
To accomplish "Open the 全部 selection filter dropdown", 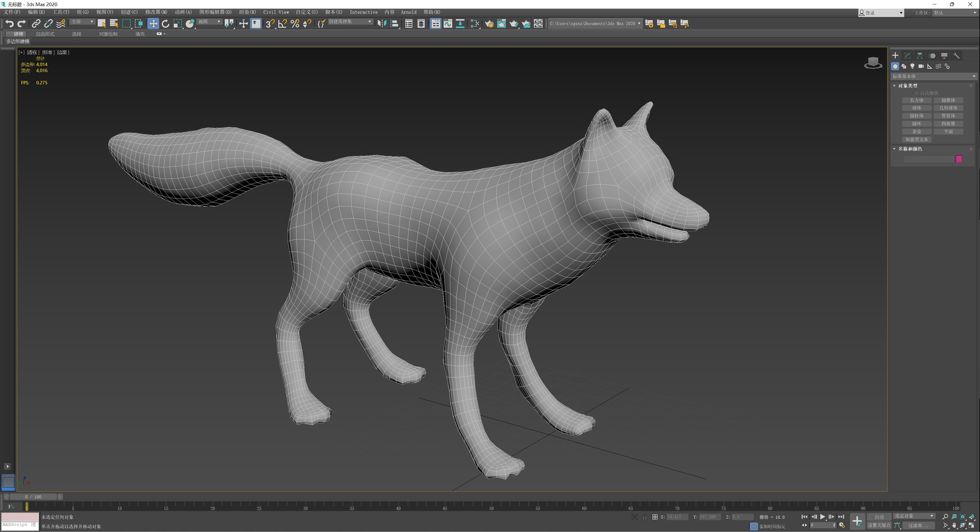I will click(82, 22).
